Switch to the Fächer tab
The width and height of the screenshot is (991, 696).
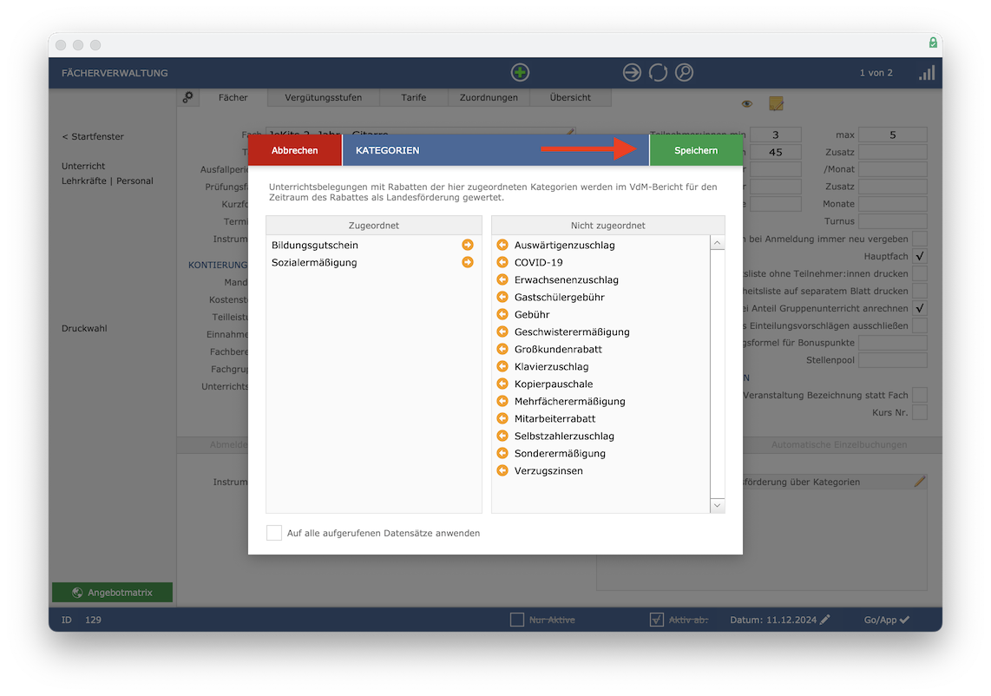point(233,97)
